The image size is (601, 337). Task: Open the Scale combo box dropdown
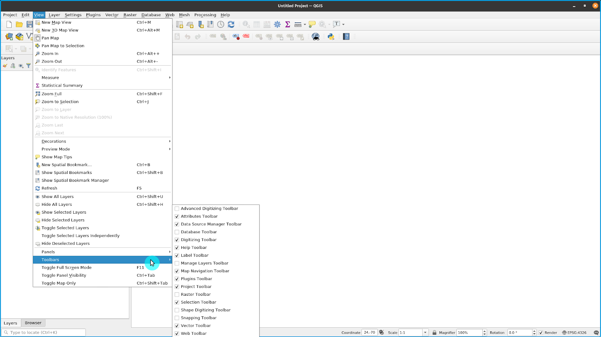[x=425, y=333]
